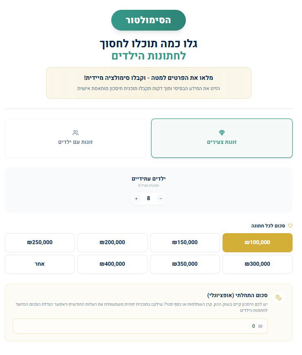Click the heart icon next to סכום לכל חתונה

point(290,225)
